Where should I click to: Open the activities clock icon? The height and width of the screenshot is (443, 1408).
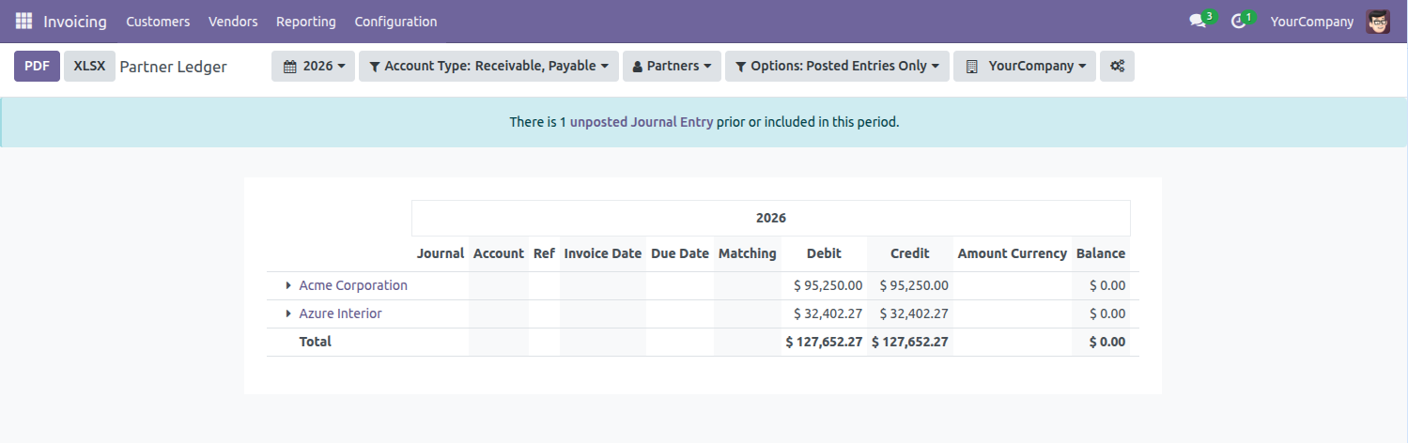[x=1239, y=21]
